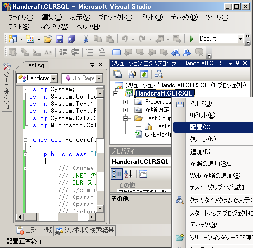253x248 pixels.
Task: Click the Alphabetical sort icon in Properties
Action: (128, 174)
